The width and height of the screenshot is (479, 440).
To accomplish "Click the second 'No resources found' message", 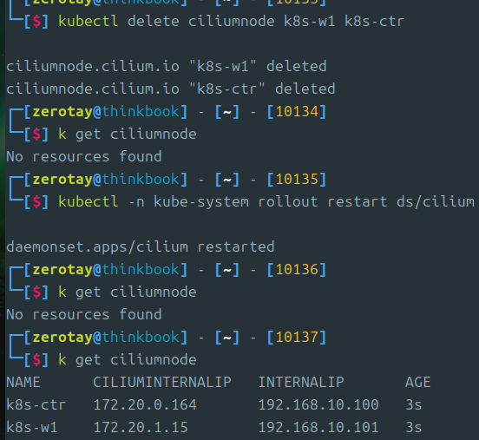I will click(84, 314).
